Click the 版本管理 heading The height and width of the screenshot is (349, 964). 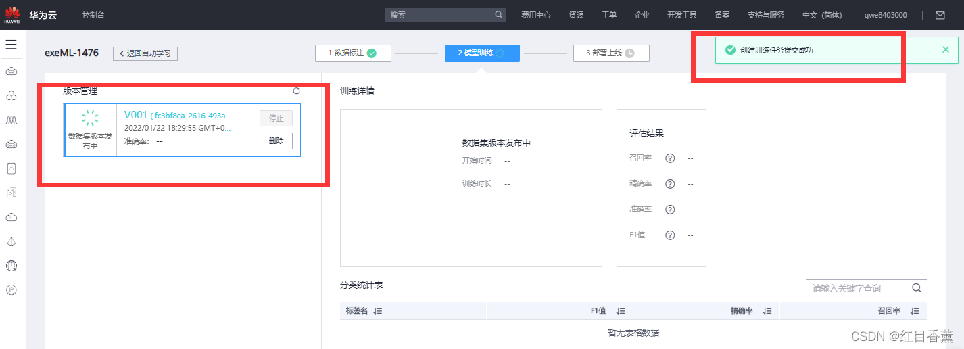click(80, 91)
